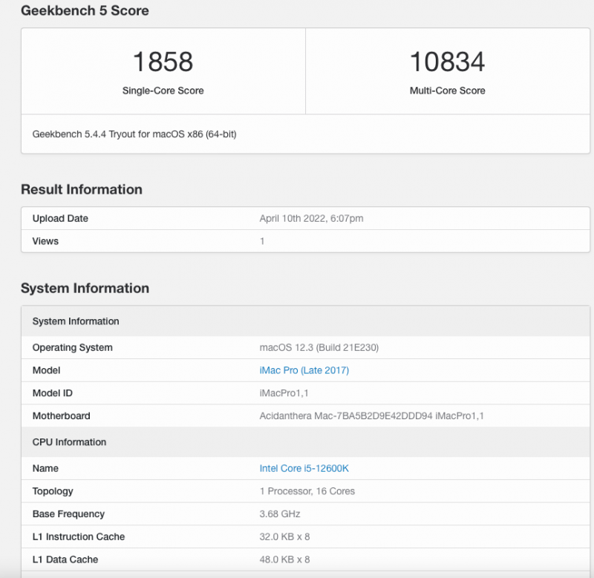594x578 pixels.
Task: Click the 48.0 KB x 8 cache value
Action: [x=284, y=559]
